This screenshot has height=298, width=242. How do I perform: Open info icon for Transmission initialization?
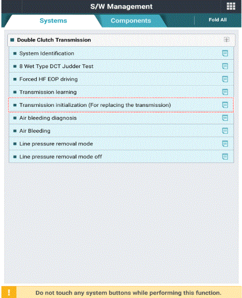(225, 105)
